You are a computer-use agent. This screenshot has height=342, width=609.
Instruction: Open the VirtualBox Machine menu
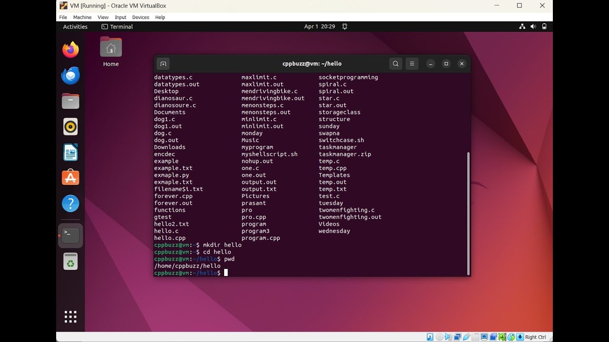82,17
